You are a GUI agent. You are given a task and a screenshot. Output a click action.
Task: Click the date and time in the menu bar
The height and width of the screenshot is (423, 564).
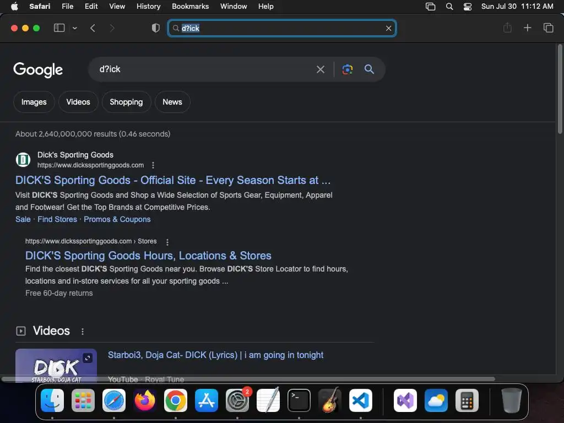[517, 7]
